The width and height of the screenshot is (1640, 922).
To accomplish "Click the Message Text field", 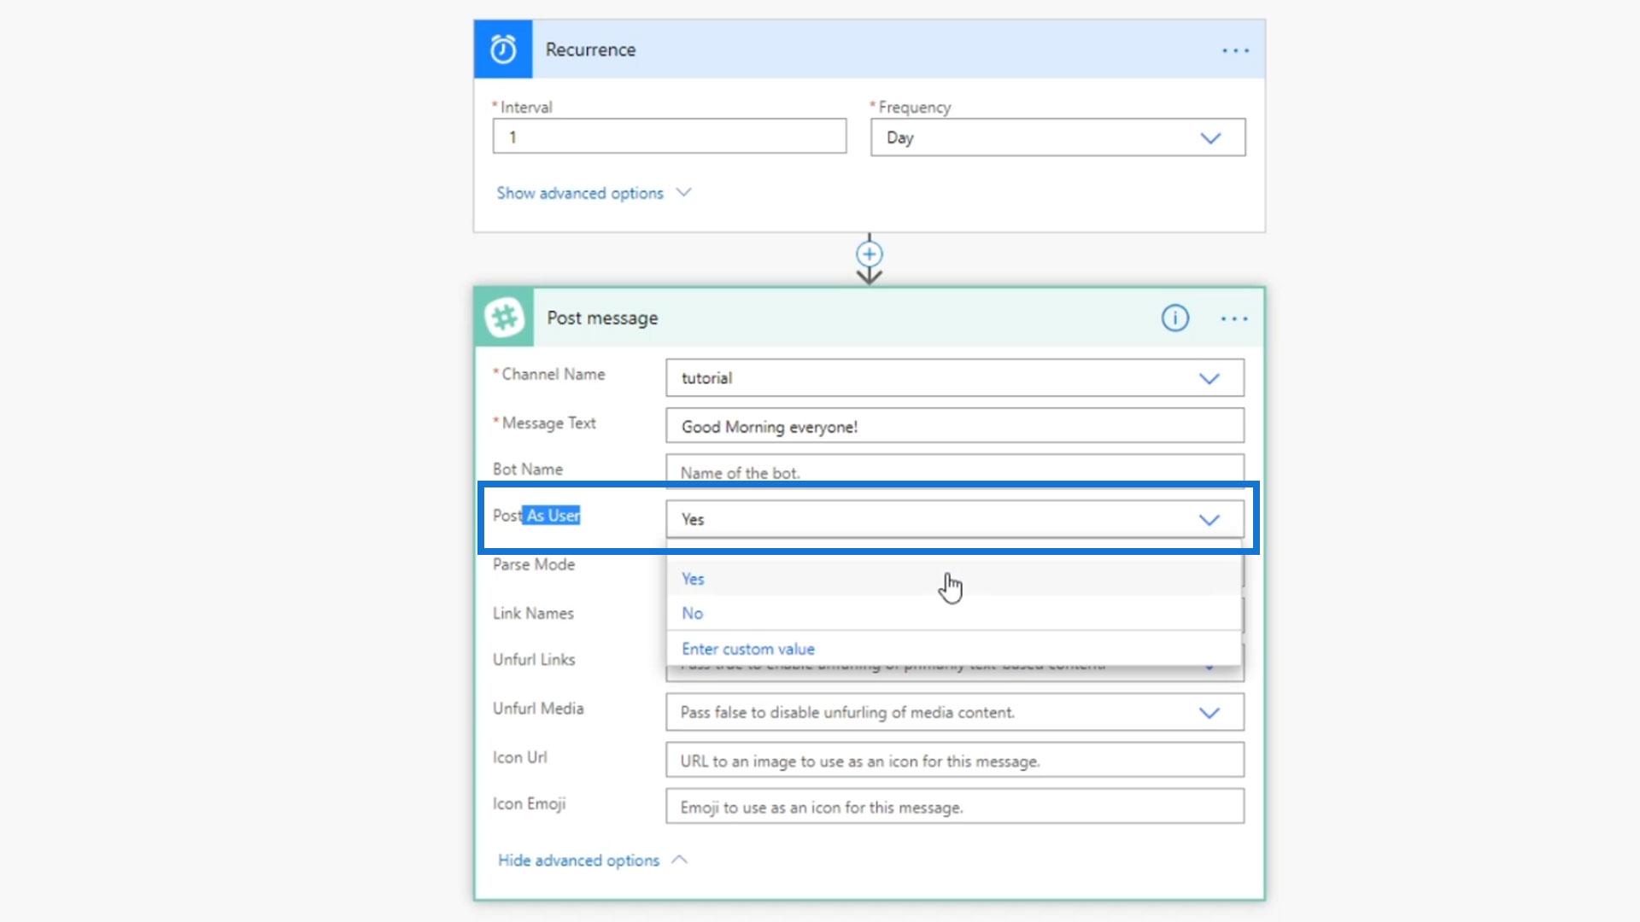I will tap(953, 426).
